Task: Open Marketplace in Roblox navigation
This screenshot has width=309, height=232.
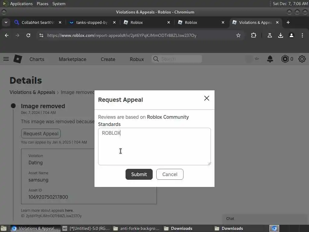Action: [72, 59]
